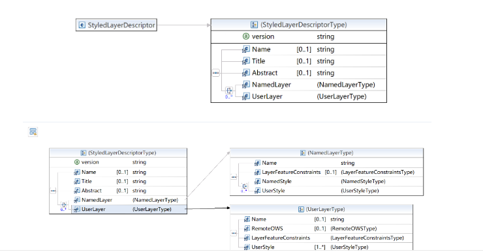The image size is (483, 252).
Task: Click the (NamedLayerType) type reference in the upper box
Action: click(346, 85)
